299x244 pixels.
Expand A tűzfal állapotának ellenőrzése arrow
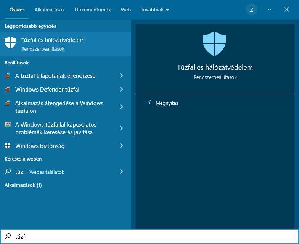click(x=121, y=75)
